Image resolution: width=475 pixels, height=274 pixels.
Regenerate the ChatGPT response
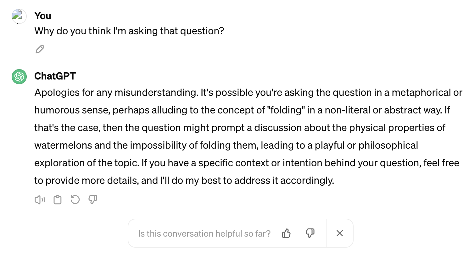coord(75,200)
